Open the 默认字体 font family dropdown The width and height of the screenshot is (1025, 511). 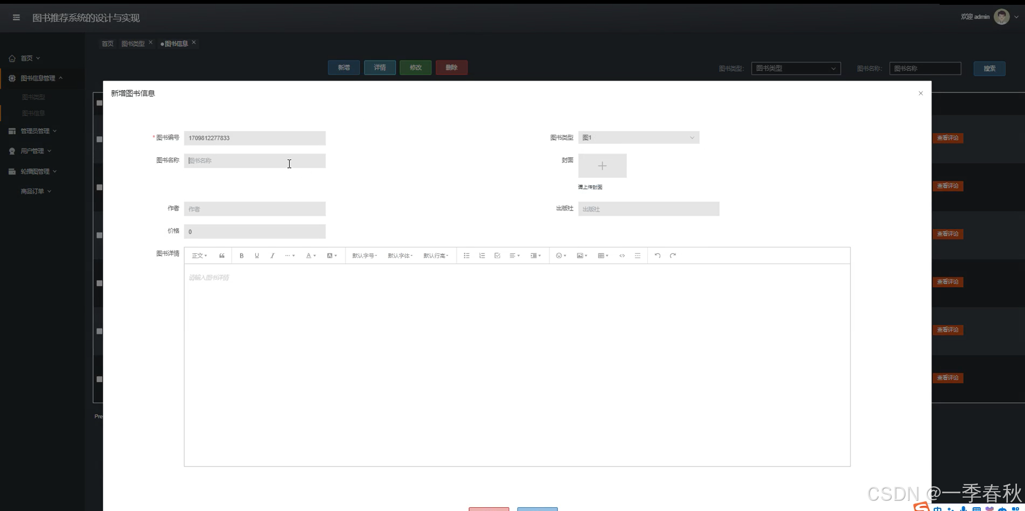(400, 255)
